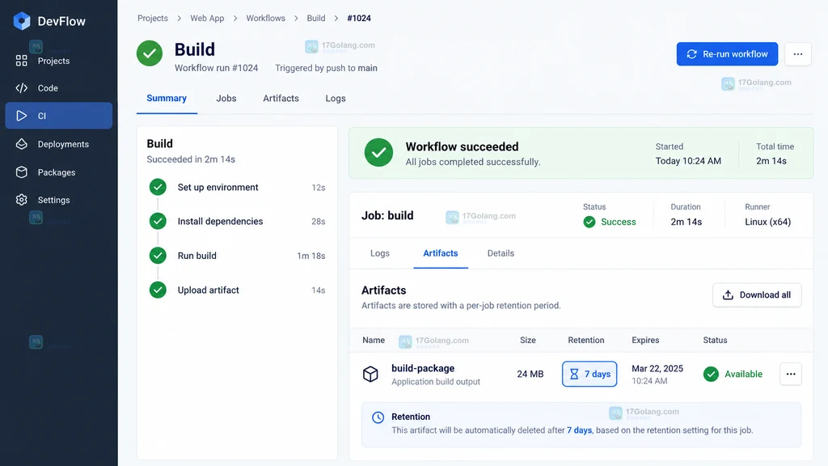The image size is (828, 466).
Task: Click the 24 MB size value
Action: (x=530, y=374)
